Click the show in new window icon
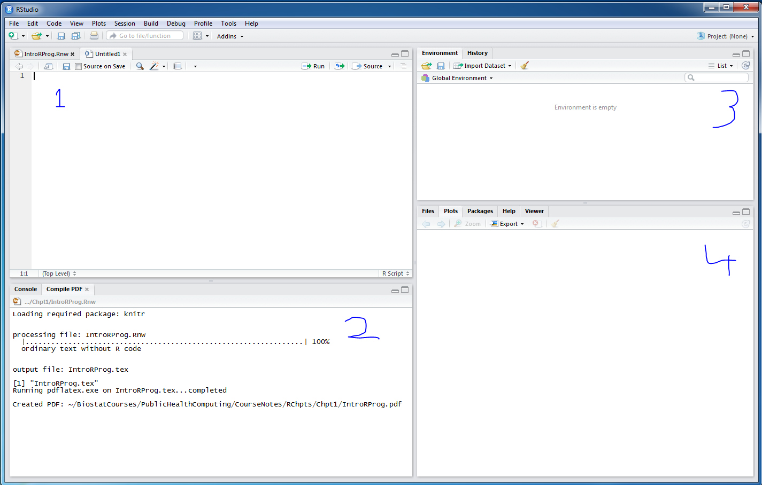762x485 pixels. click(48, 66)
